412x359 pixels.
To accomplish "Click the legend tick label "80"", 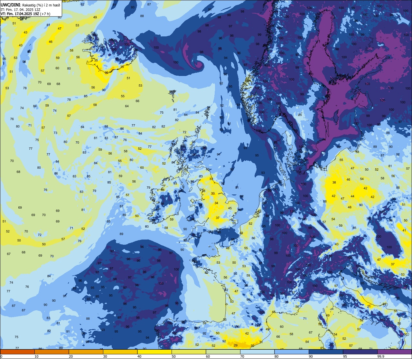I will [276, 356].
